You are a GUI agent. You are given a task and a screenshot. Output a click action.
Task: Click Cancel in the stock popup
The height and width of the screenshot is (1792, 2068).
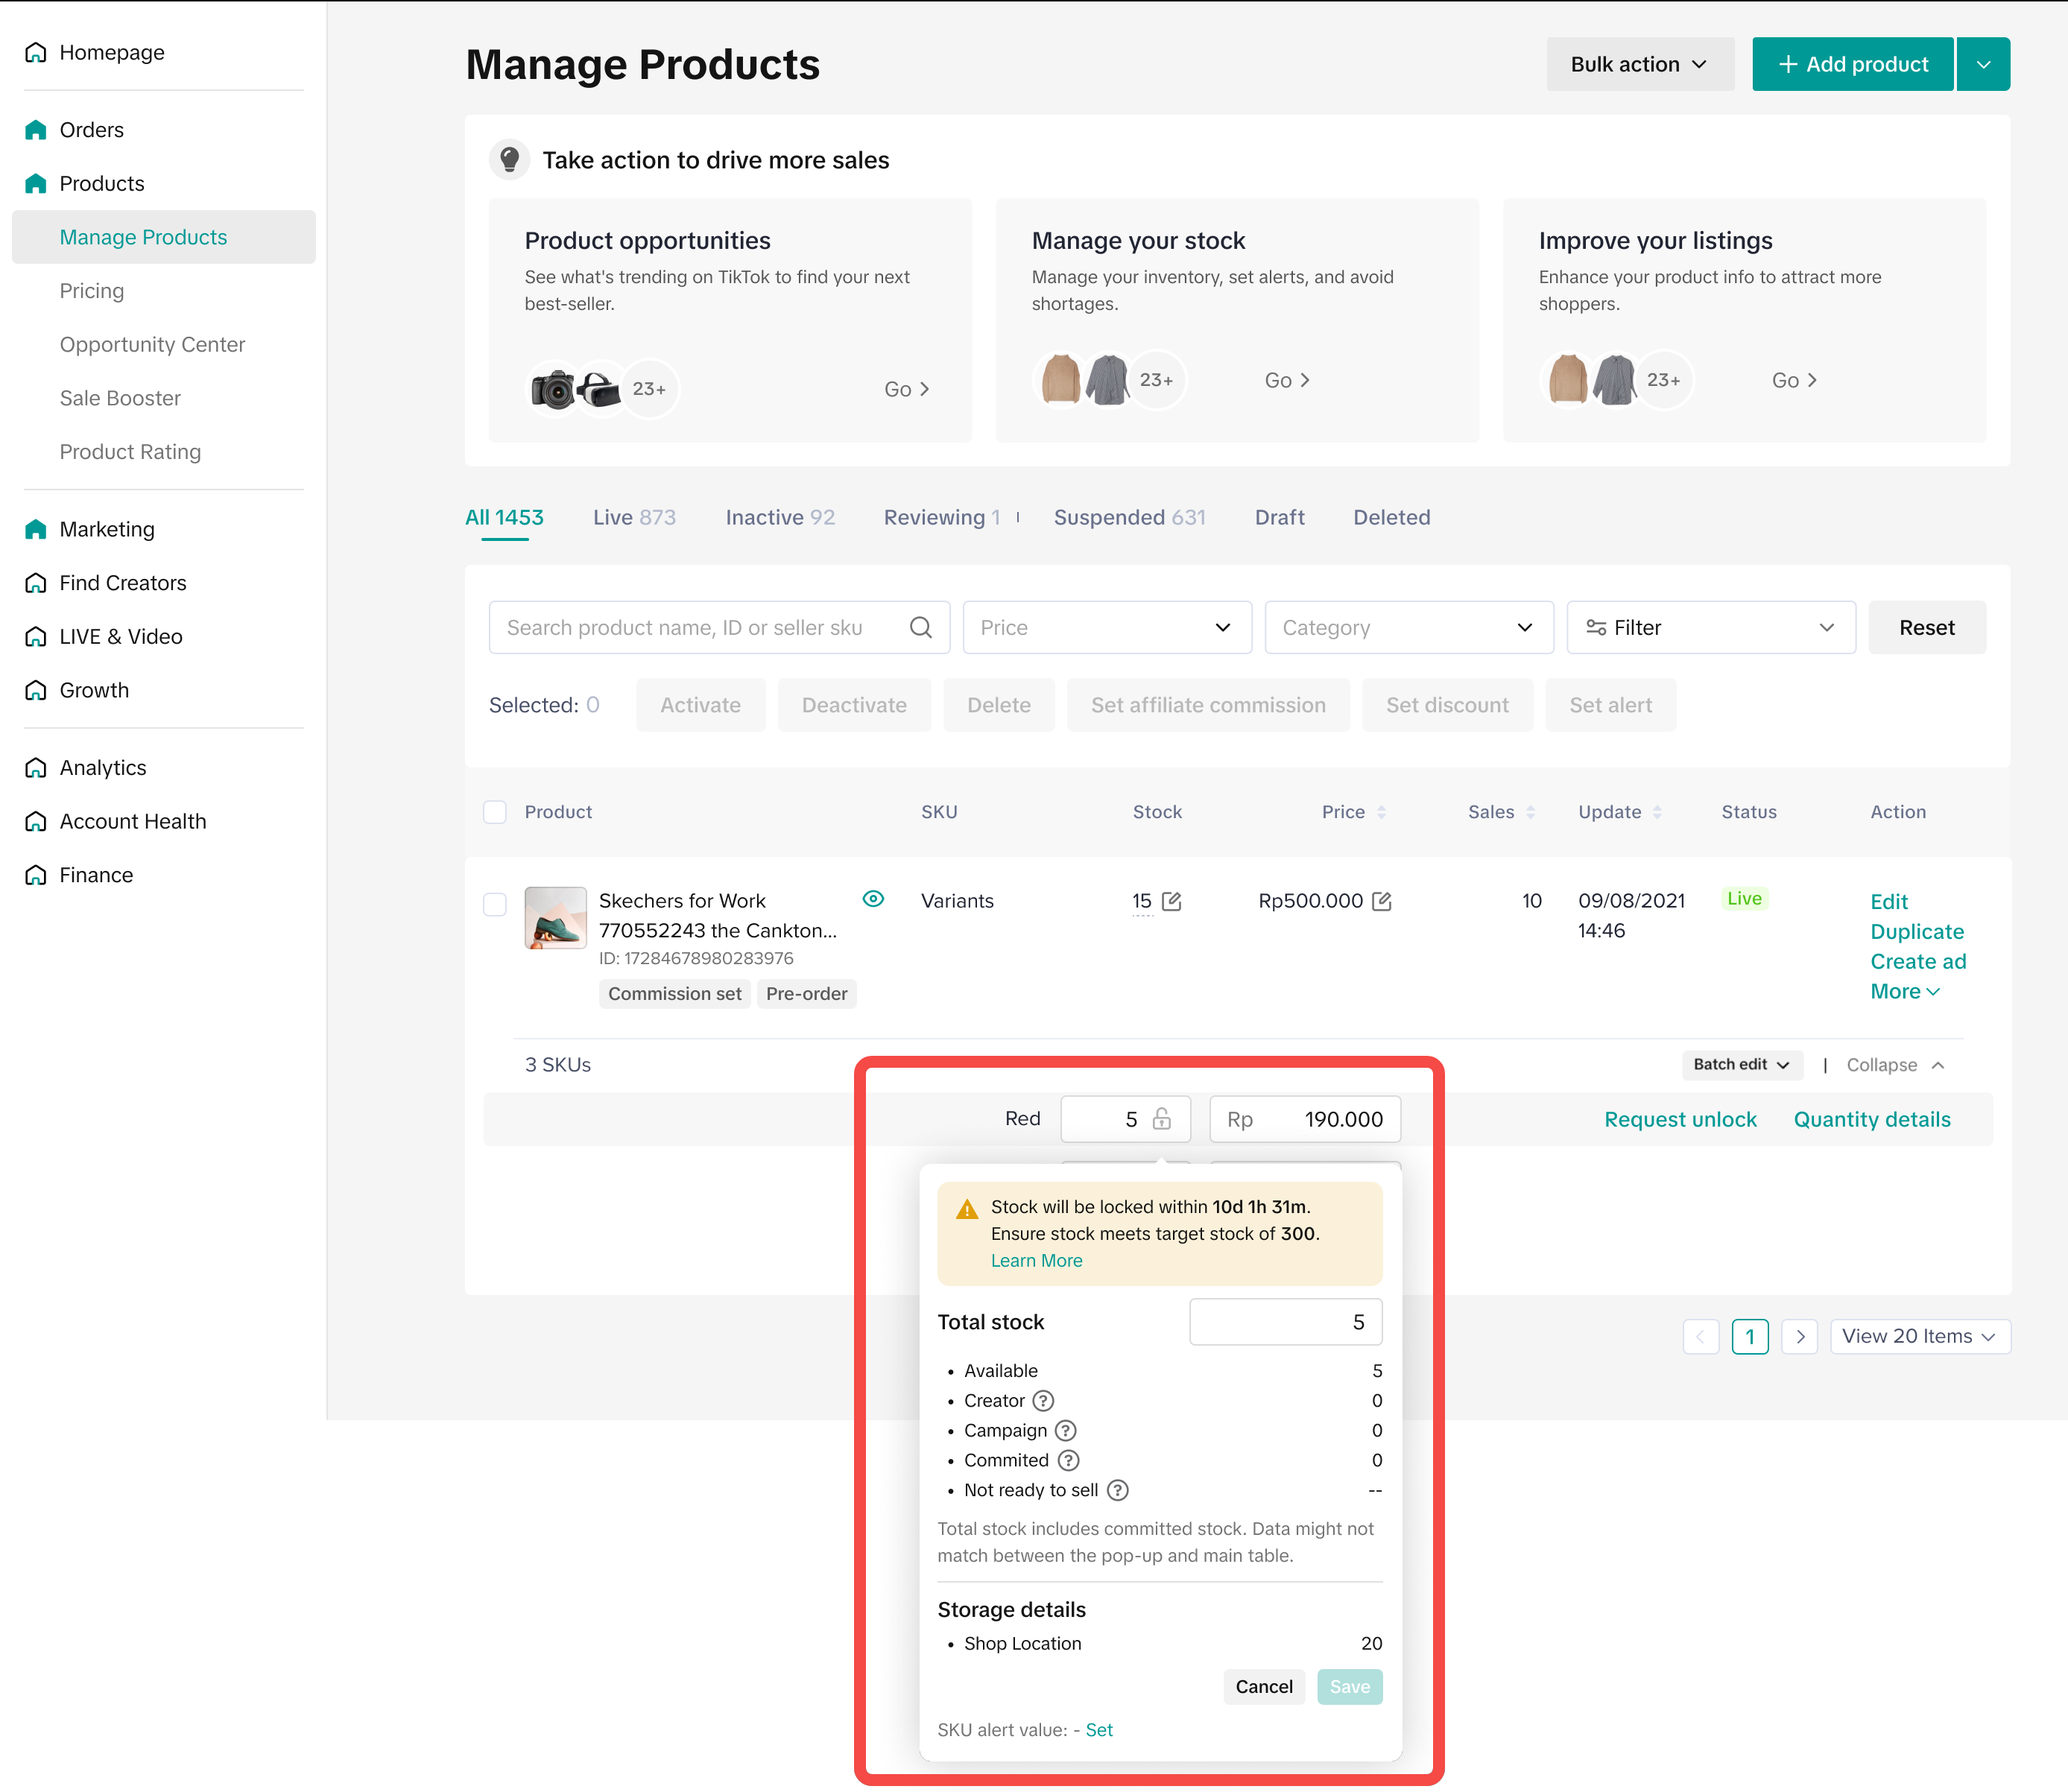(1263, 1687)
